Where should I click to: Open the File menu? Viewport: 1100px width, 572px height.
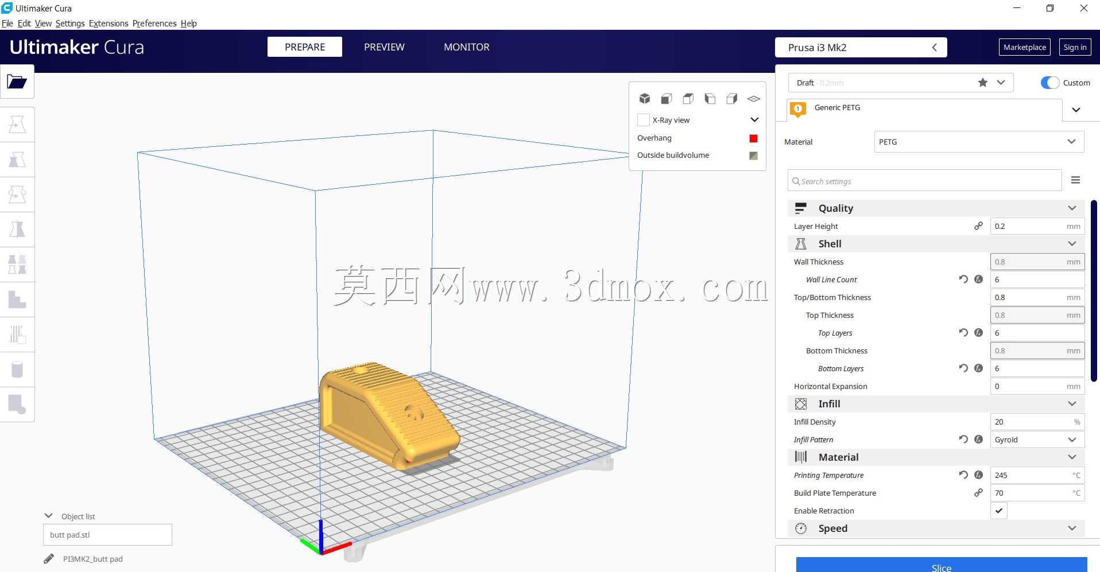(7, 24)
